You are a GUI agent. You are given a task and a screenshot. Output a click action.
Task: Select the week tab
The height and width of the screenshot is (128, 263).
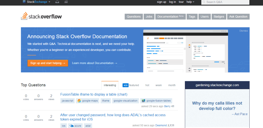[x=159, y=85]
